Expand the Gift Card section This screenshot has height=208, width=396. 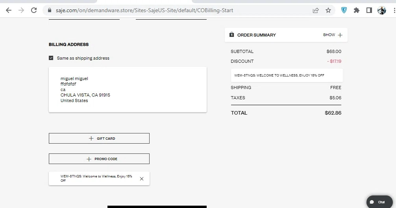click(x=99, y=138)
